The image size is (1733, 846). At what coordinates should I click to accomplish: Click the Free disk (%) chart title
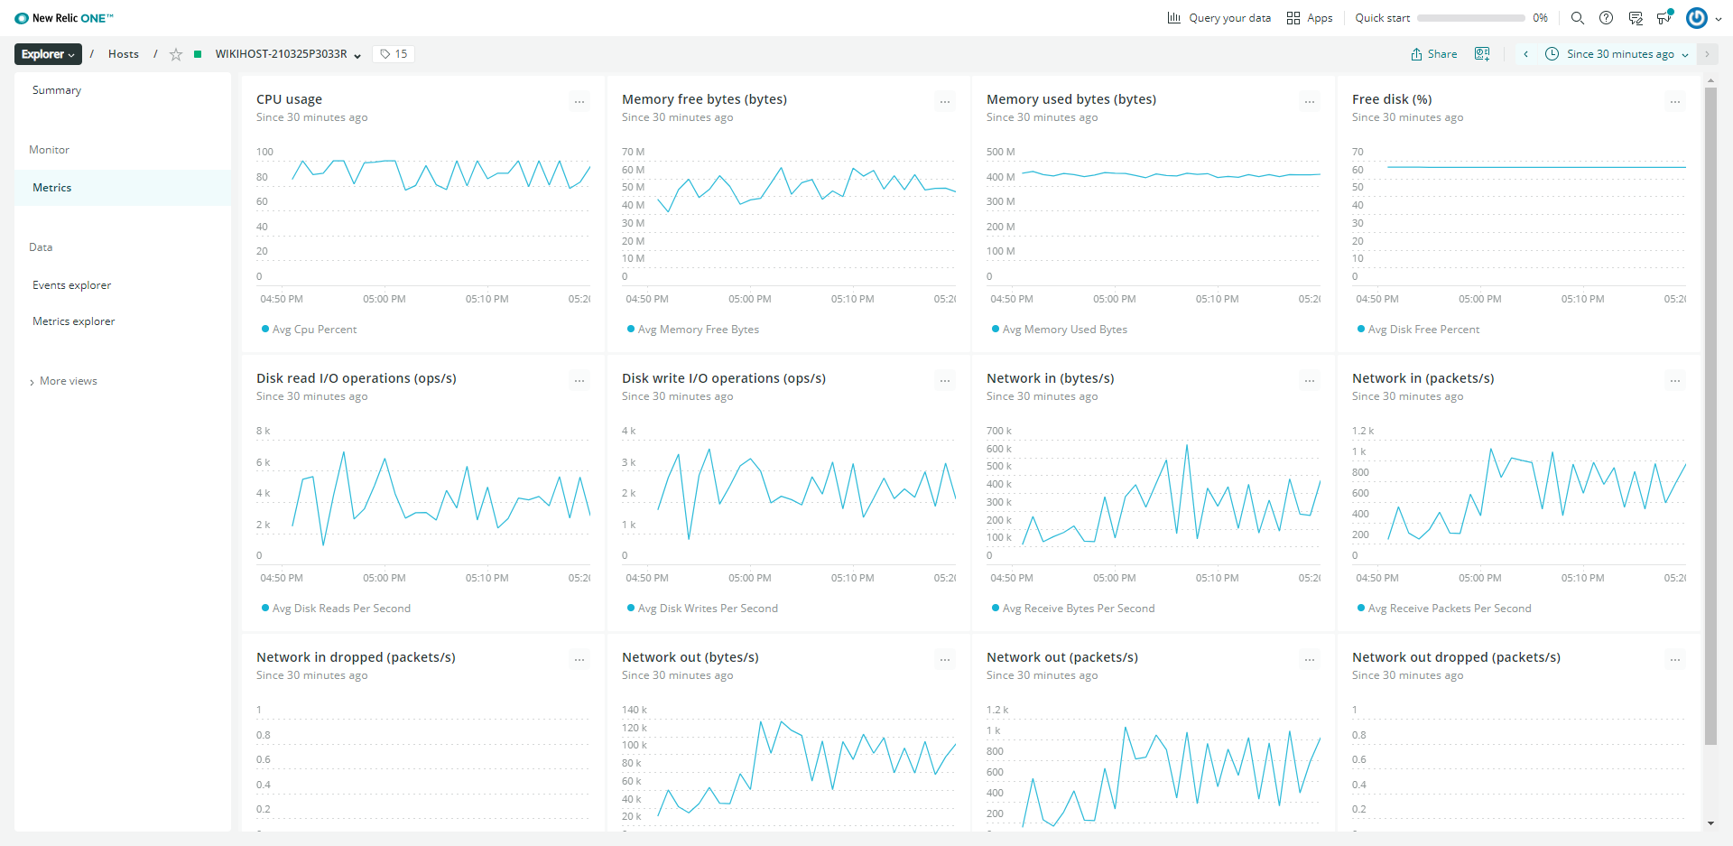(1392, 99)
